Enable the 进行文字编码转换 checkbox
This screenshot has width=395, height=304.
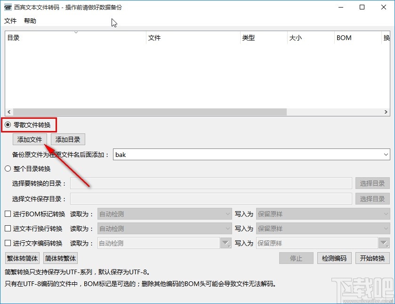[7, 243]
